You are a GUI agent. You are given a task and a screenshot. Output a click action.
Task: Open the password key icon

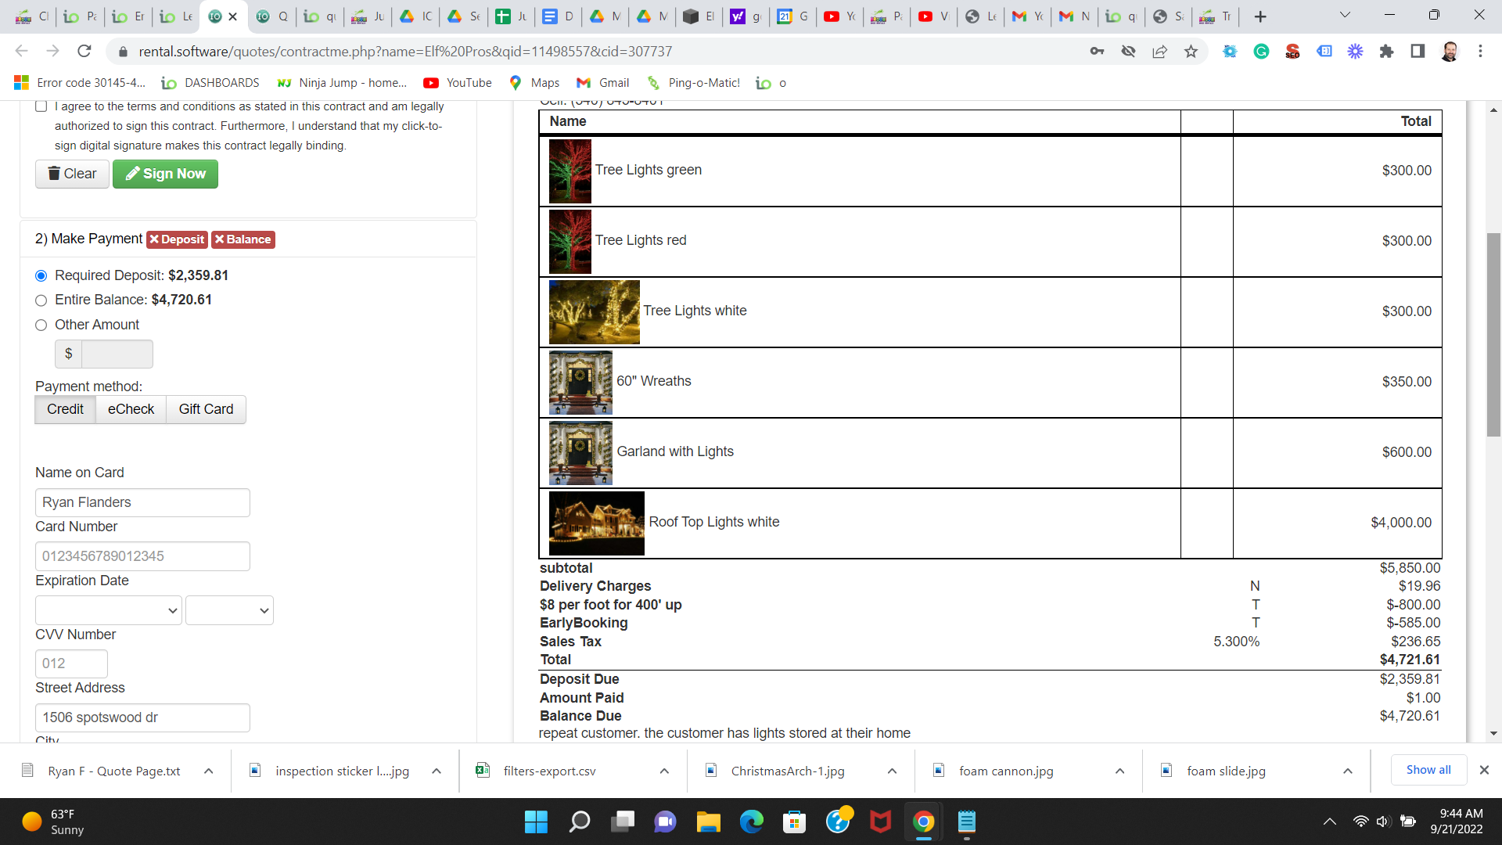point(1097,52)
